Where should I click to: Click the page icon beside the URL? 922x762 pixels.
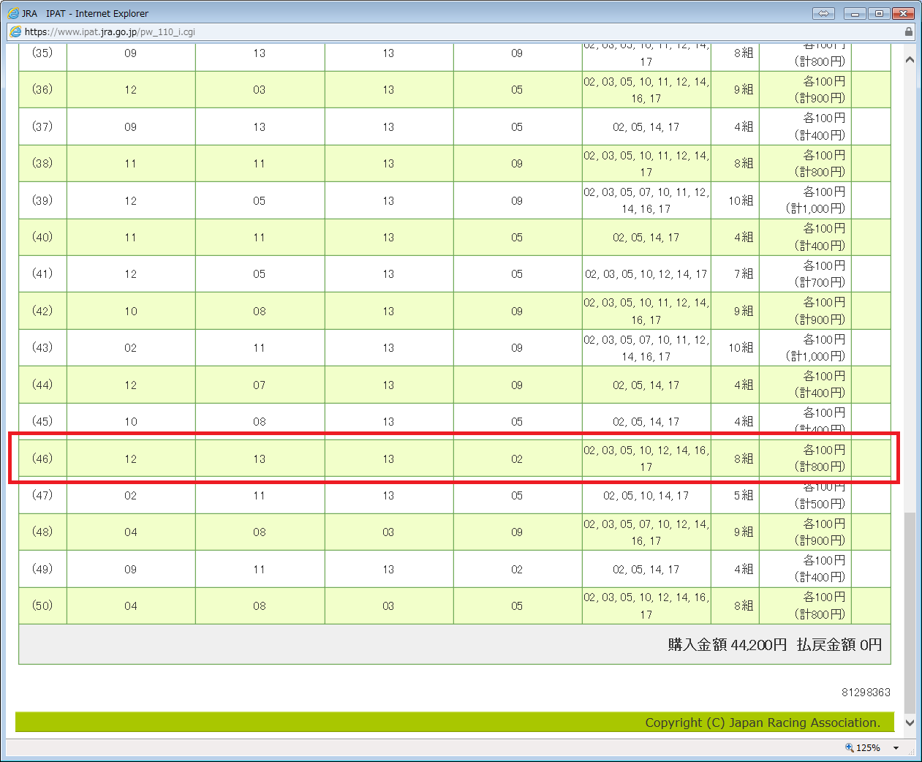pos(15,31)
